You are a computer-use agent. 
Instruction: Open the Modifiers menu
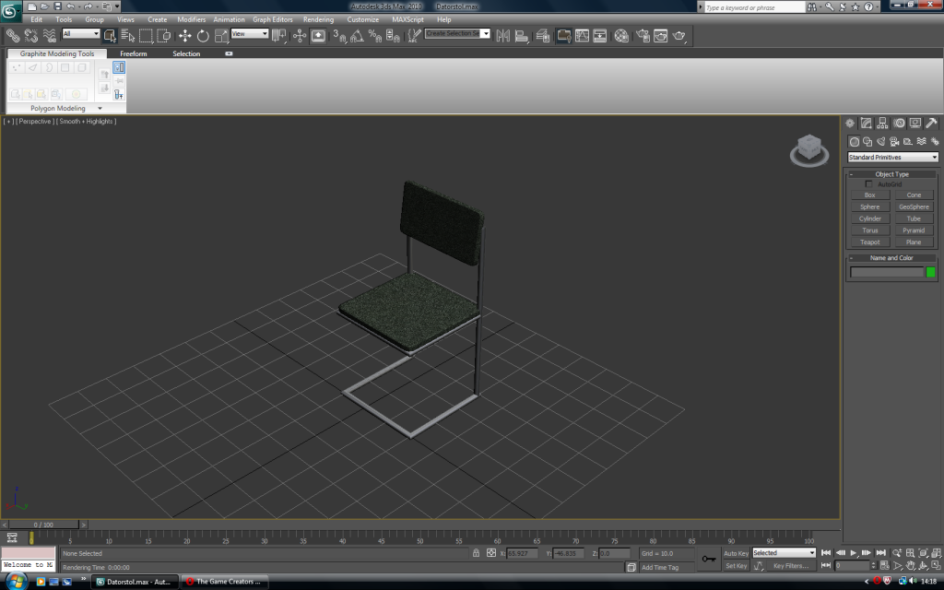point(191,19)
